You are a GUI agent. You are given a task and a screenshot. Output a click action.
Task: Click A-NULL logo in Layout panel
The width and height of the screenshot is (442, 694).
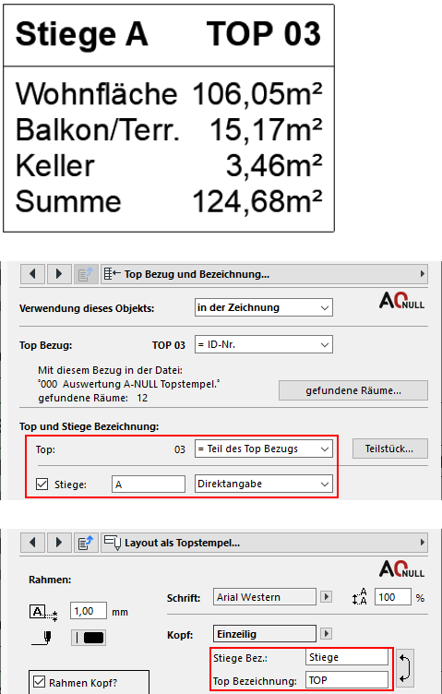(x=401, y=568)
